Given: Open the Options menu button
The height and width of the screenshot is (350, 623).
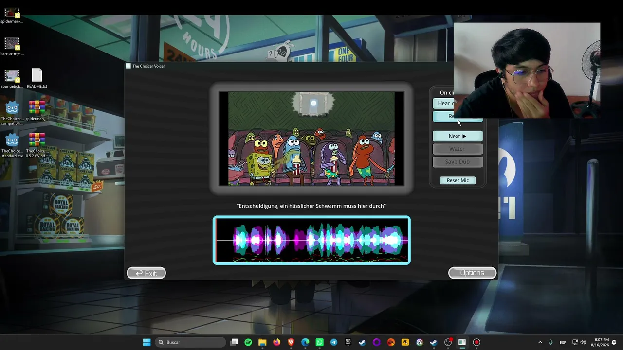Looking at the screenshot, I should click(472, 273).
